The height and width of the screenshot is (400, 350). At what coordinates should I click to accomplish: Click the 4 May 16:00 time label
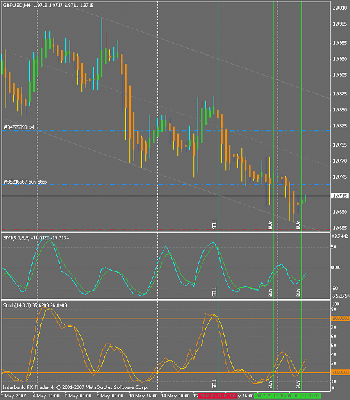click(46, 396)
